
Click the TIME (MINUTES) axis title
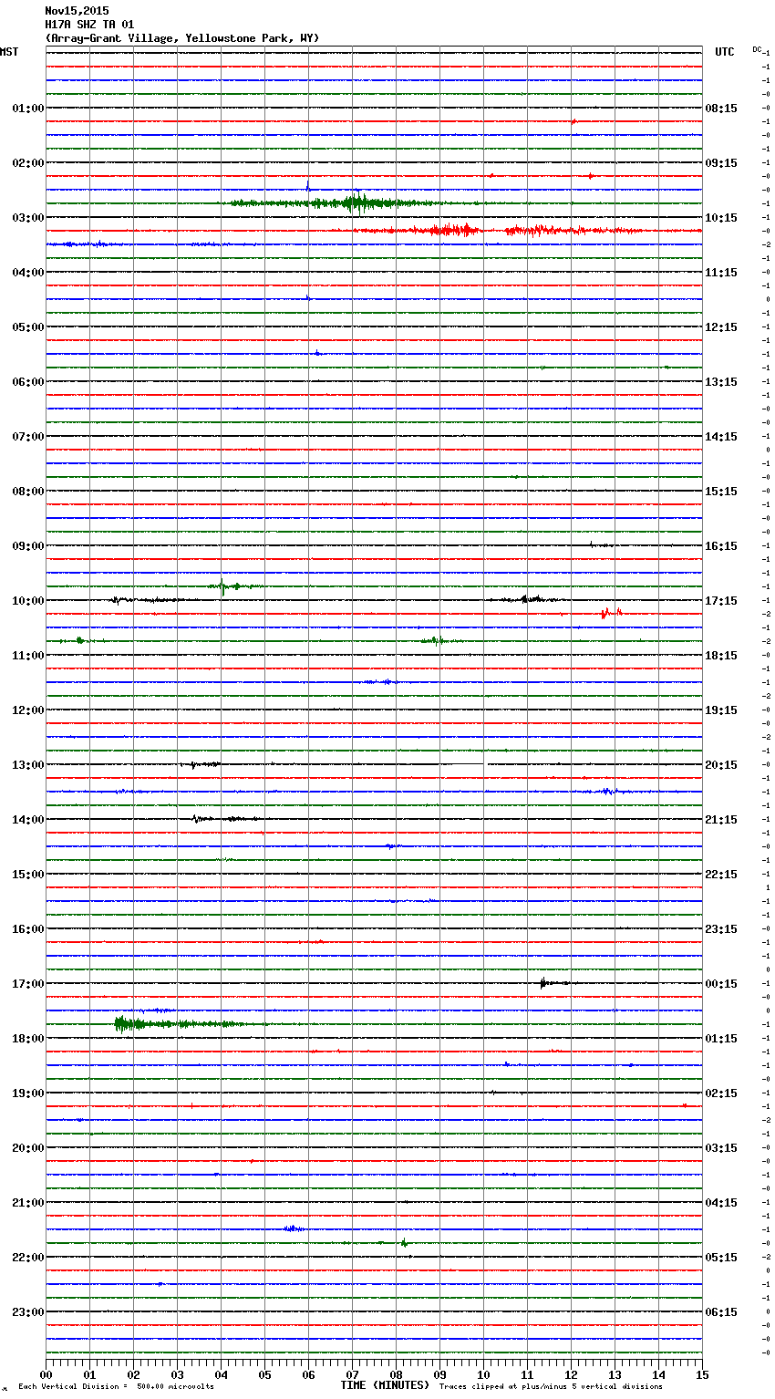[x=385, y=1385]
